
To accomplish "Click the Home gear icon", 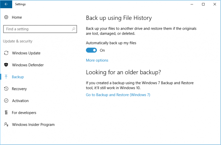I will [6, 17].
